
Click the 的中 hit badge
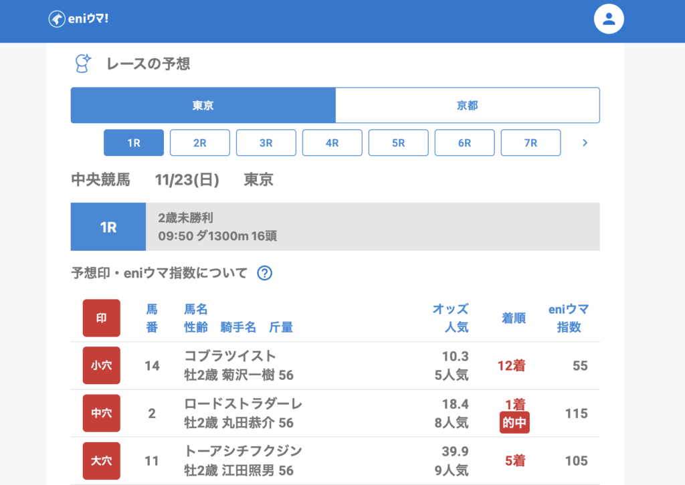point(514,423)
